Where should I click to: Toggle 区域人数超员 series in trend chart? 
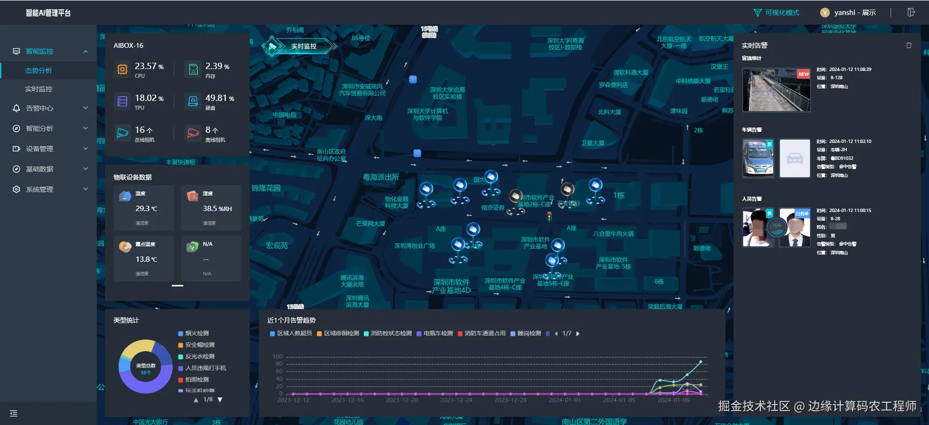click(x=291, y=333)
